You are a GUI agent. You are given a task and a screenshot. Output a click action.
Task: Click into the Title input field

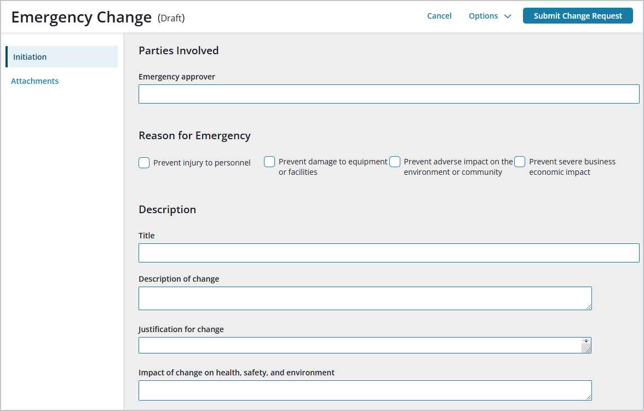point(389,253)
